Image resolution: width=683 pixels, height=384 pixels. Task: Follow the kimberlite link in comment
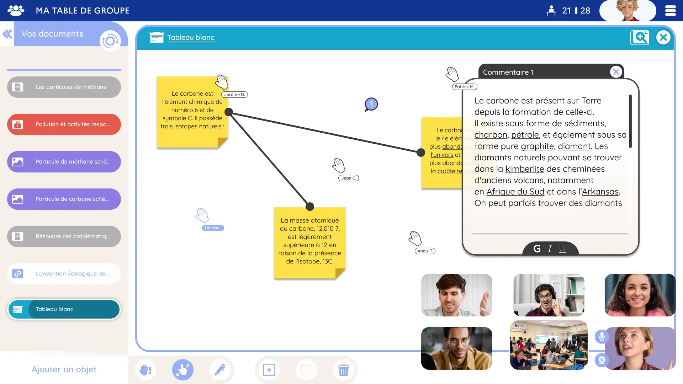pyautogui.click(x=525, y=169)
